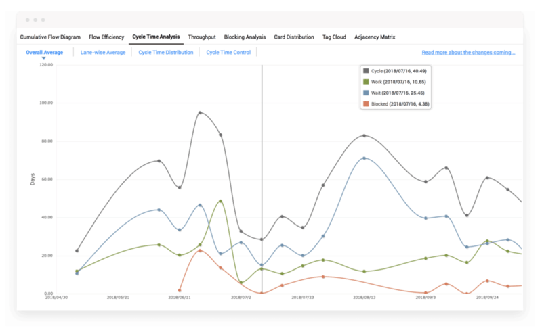Switch to the Tag Cloud tab

(334, 37)
